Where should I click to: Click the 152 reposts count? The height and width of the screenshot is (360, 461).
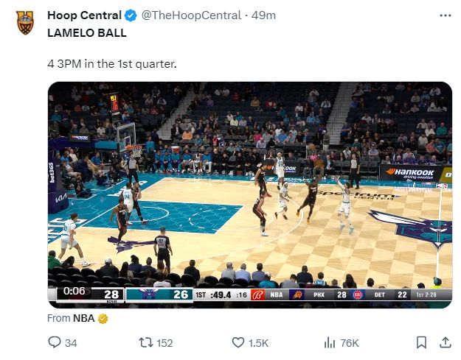164,343
